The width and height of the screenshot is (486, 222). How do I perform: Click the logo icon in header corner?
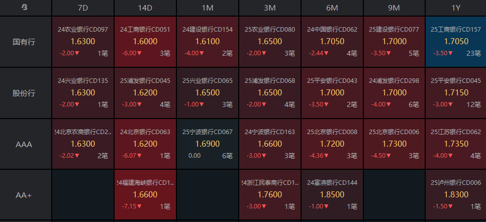tap(25, 8)
